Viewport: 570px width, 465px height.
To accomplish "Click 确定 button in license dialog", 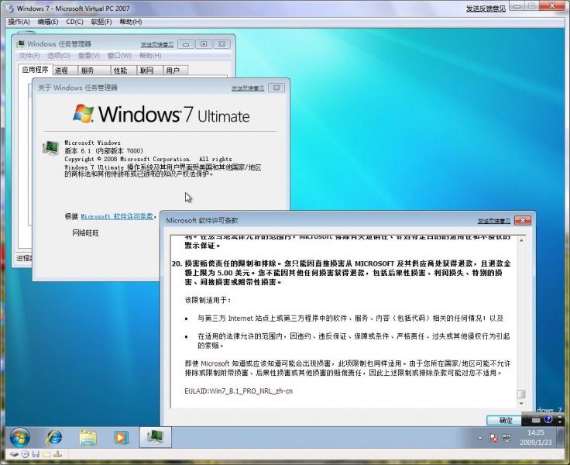I will click(x=505, y=420).
